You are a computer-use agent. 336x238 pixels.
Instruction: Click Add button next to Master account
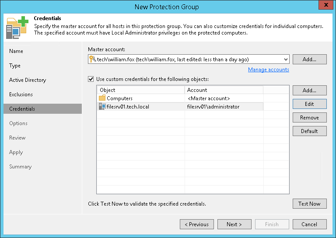[x=309, y=59]
